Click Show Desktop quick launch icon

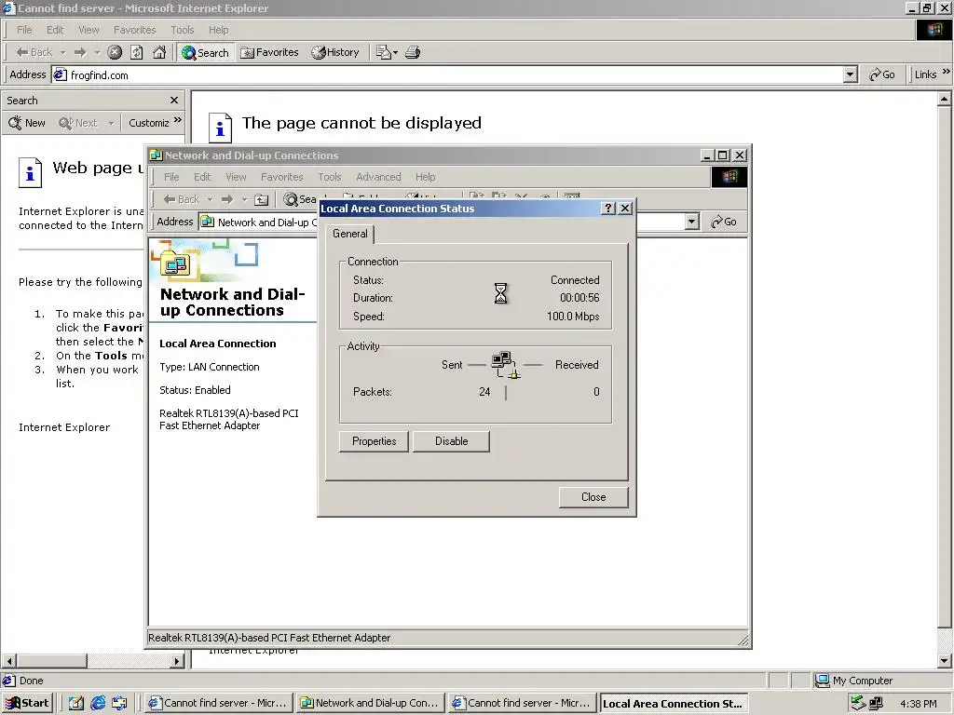[76, 704]
